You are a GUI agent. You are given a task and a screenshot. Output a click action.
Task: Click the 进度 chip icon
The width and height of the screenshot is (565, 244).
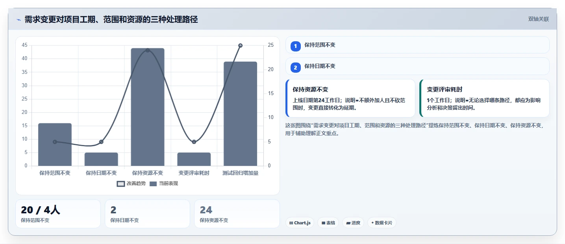coord(348,223)
